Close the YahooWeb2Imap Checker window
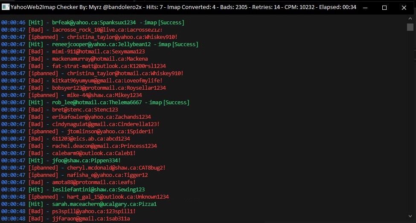Screen dimensions: 416x223 [404, 7]
